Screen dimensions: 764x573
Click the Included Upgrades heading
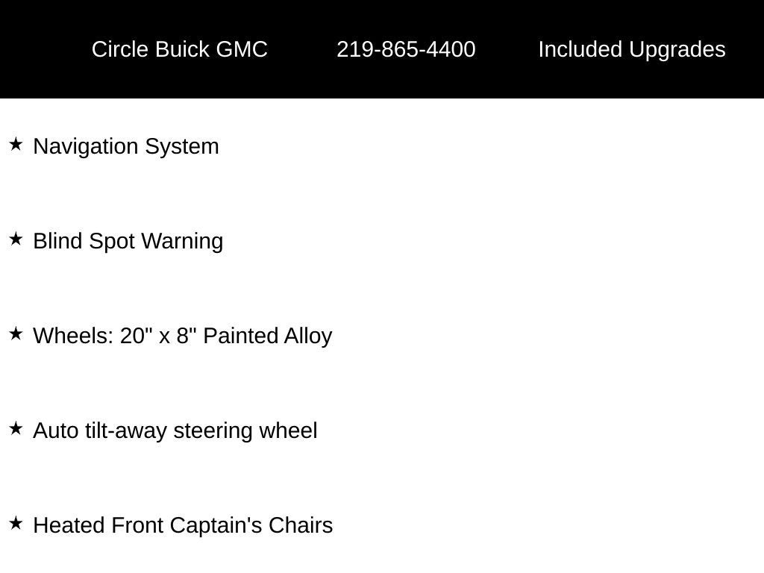click(x=631, y=49)
